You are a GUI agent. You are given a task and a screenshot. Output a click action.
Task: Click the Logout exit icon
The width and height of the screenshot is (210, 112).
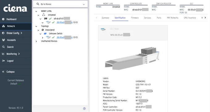coord(3,61)
